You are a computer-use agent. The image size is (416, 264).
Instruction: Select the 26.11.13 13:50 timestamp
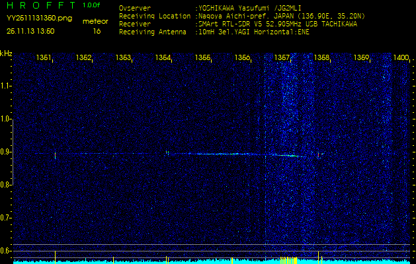pyautogui.click(x=30, y=30)
